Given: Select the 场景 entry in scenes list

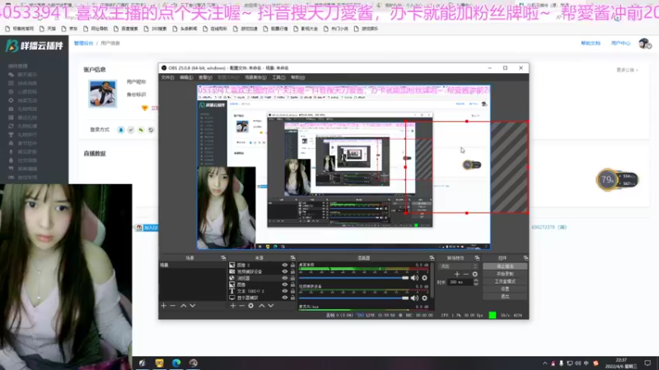Looking at the screenshot, I should click(x=193, y=265).
